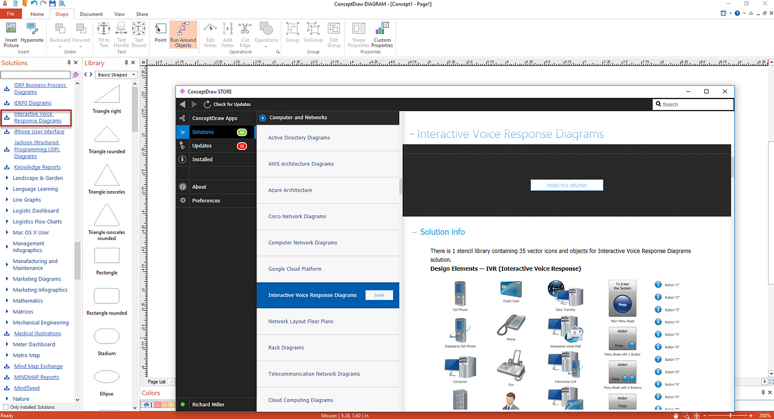This screenshot has width=774, height=419.
Task: Click the Help question mark icon
Action: pos(736,13)
